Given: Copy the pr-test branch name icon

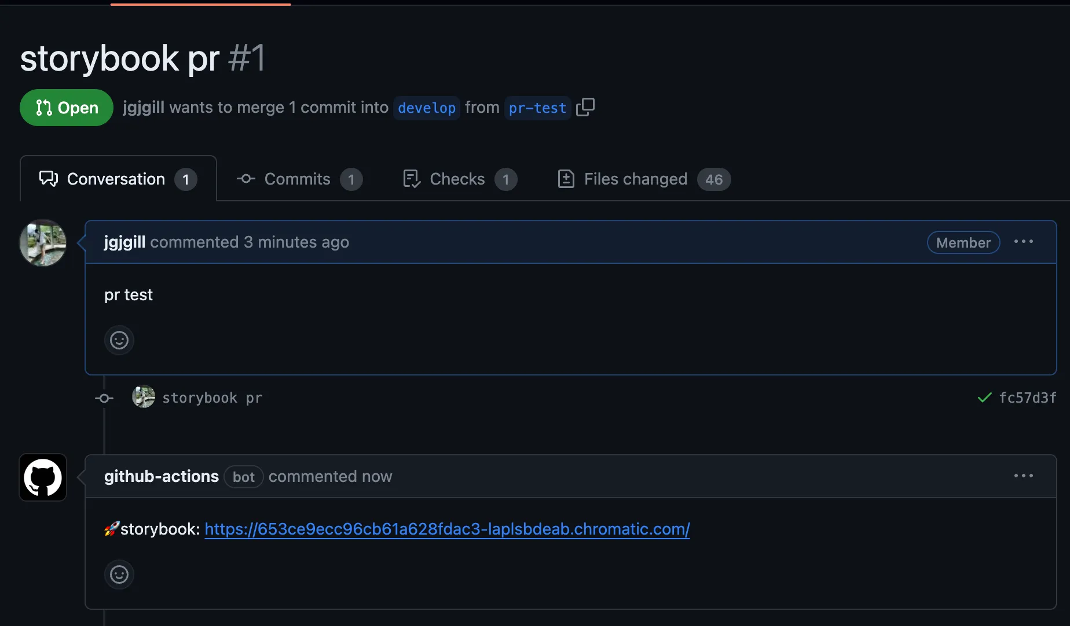Looking at the screenshot, I should pyautogui.click(x=585, y=107).
